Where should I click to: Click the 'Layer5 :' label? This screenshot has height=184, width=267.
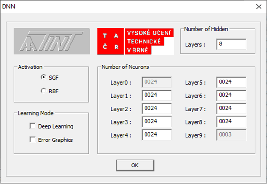click(x=196, y=83)
